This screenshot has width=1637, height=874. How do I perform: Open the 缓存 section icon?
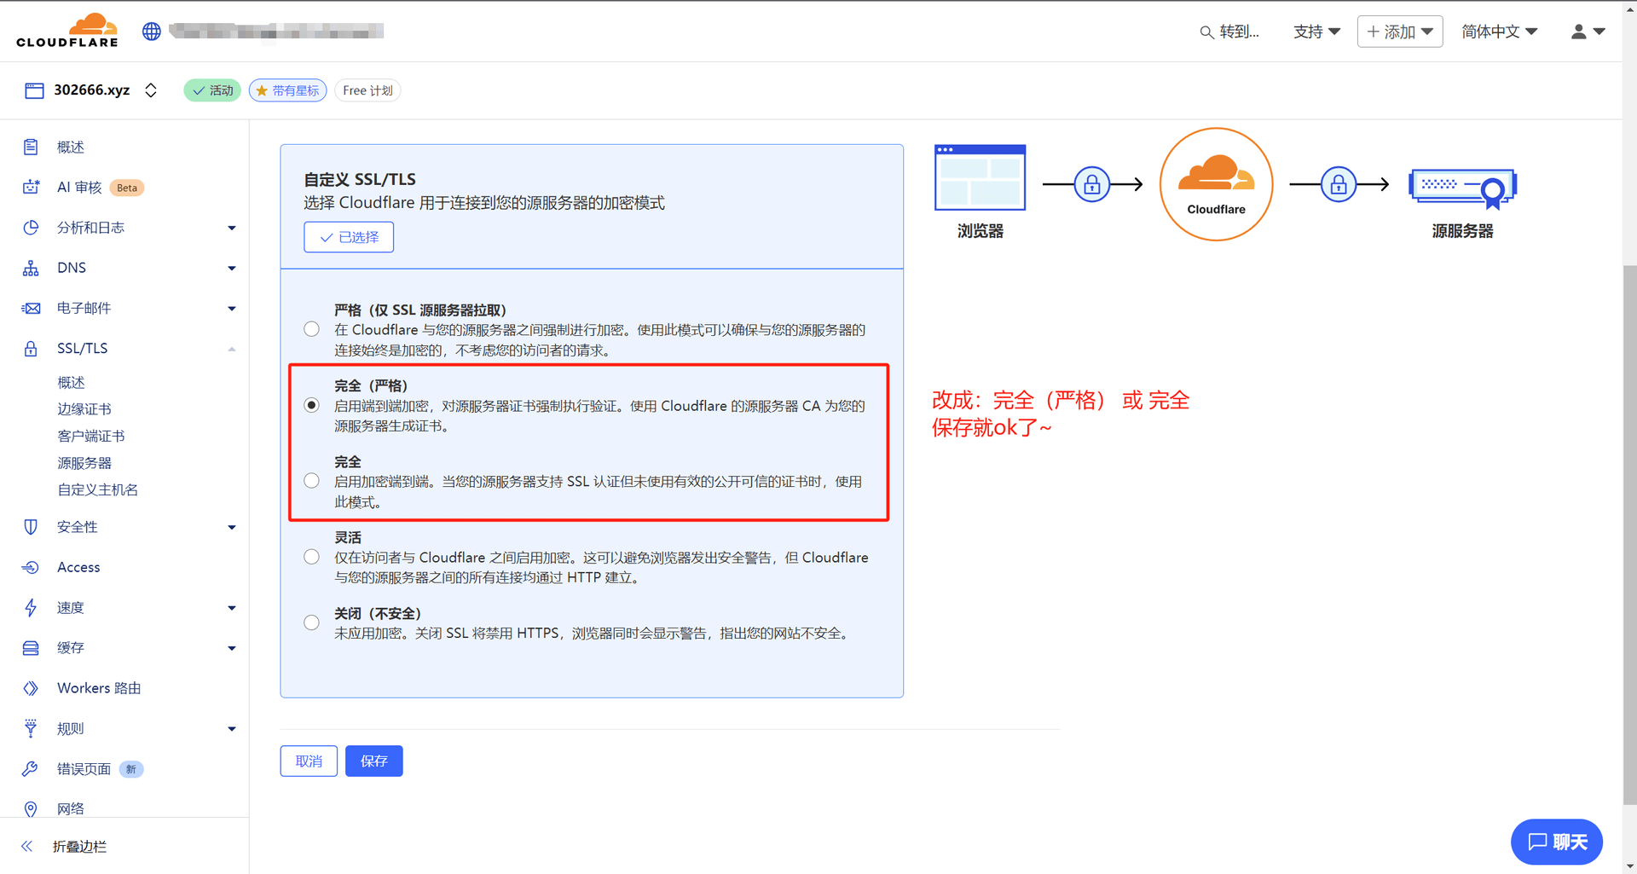30,648
